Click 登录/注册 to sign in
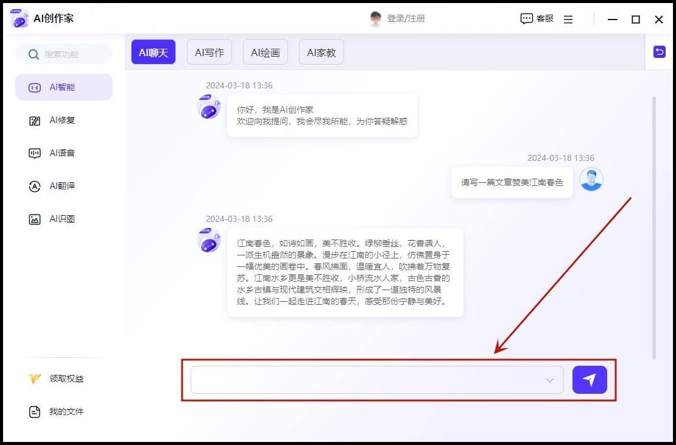This screenshot has width=676, height=445. (406, 19)
